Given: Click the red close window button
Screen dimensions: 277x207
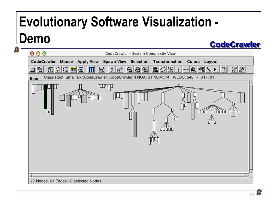Looking at the screenshot, I should (32, 53).
